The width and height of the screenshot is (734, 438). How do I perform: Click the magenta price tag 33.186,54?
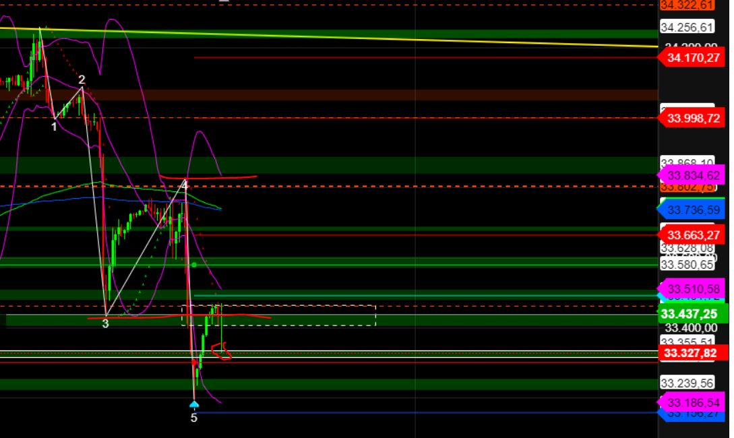[x=693, y=402]
